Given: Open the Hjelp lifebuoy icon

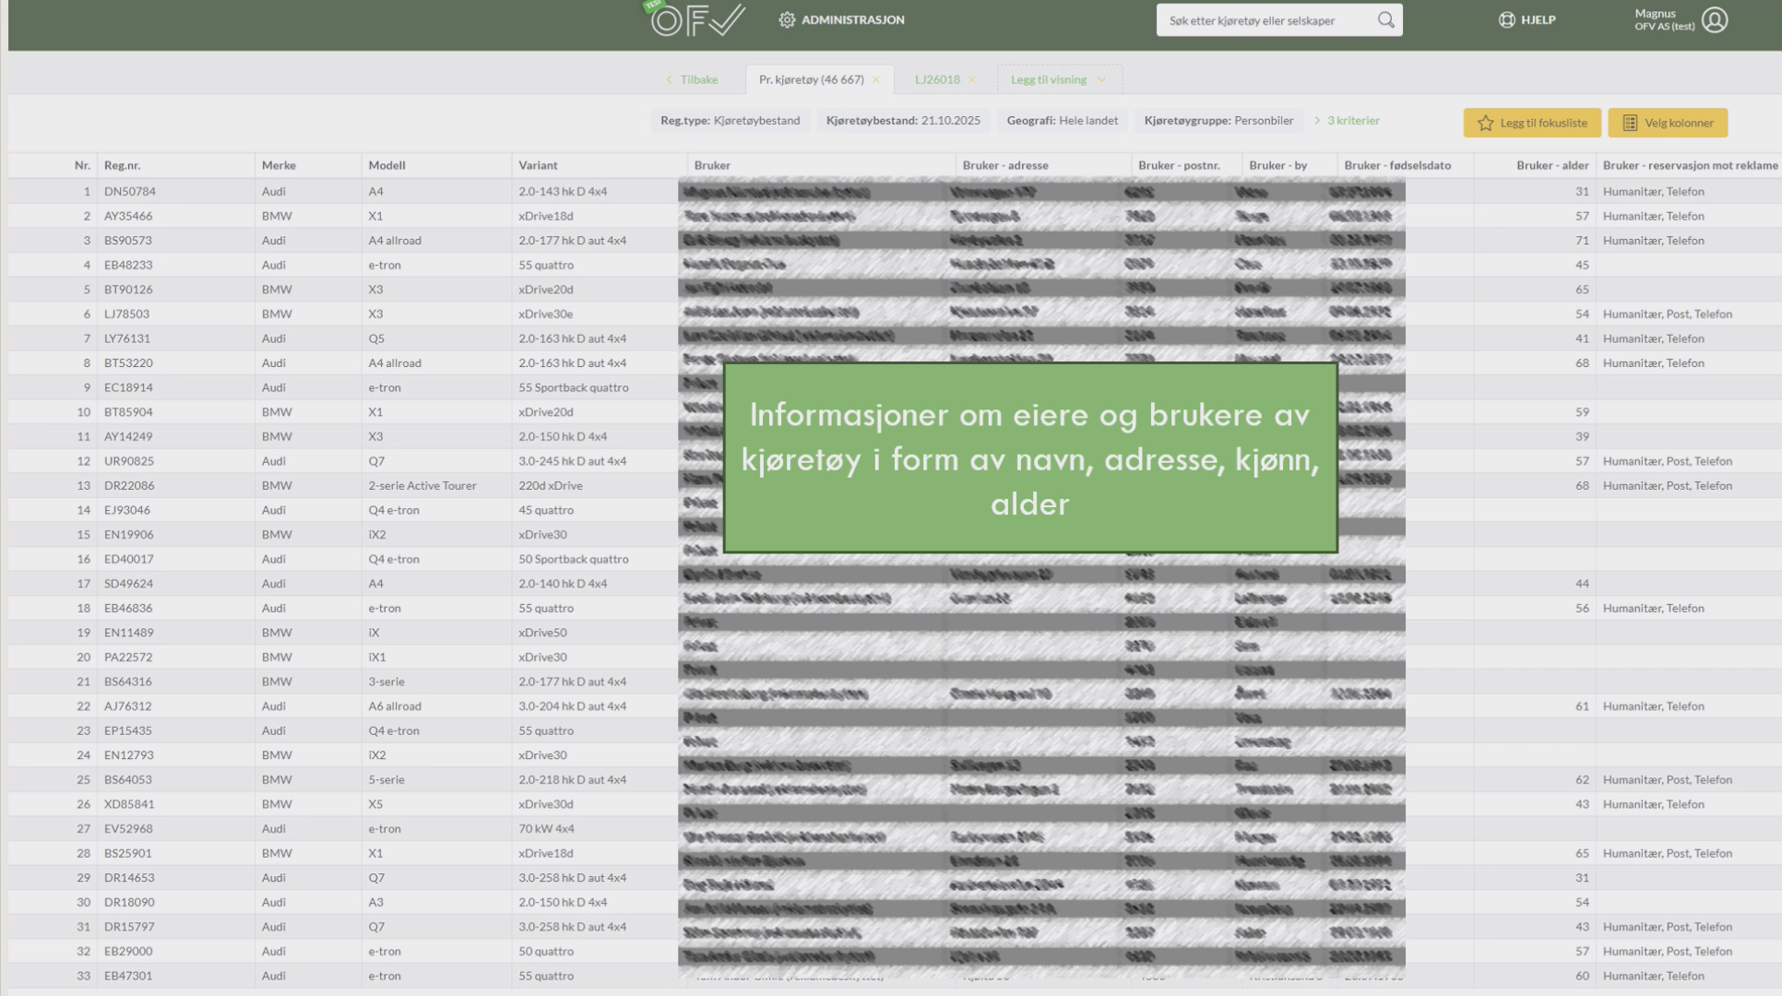Looking at the screenshot, I should [x=1506, y=19].
